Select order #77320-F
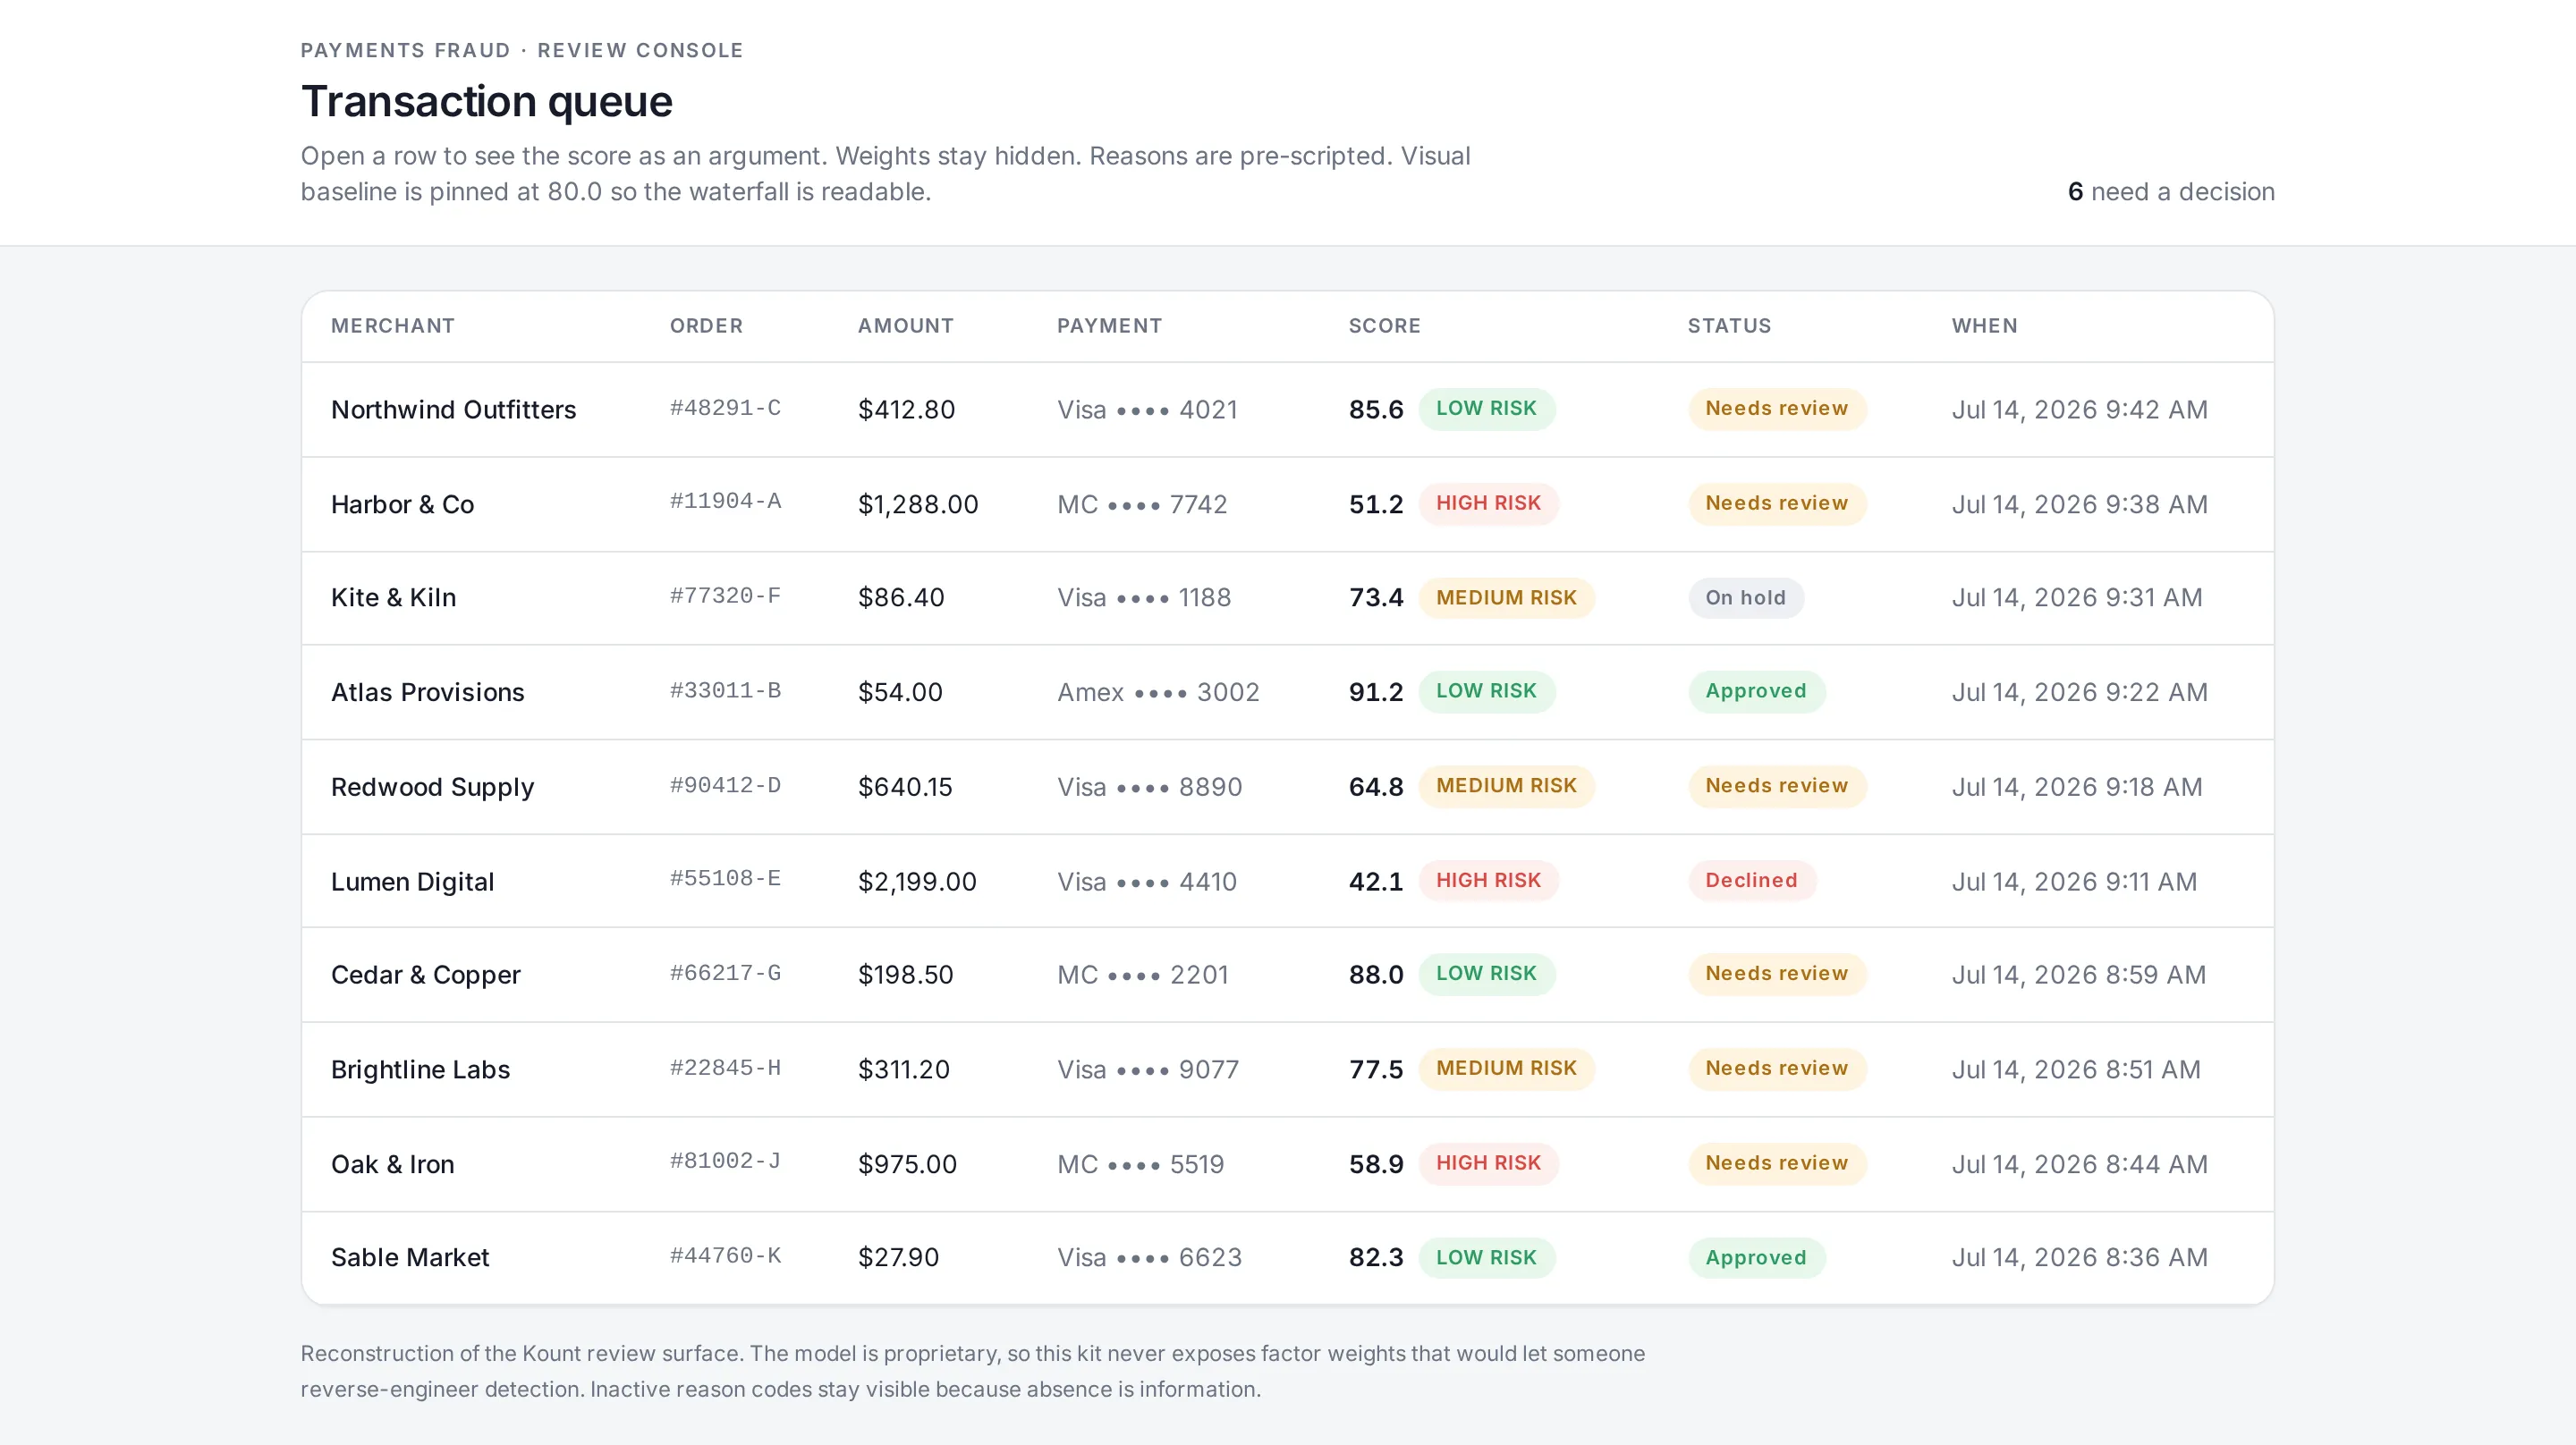The image size is (2576, 1445). [725, 596]
